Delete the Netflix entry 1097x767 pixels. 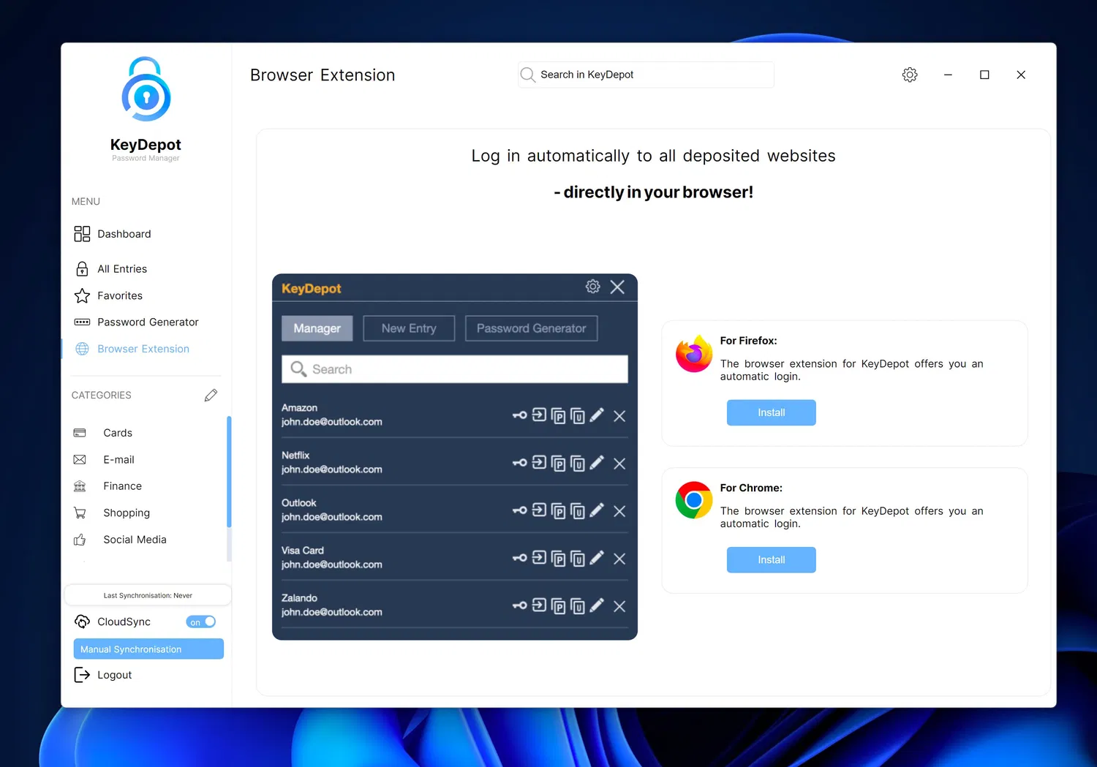point(619,464)
